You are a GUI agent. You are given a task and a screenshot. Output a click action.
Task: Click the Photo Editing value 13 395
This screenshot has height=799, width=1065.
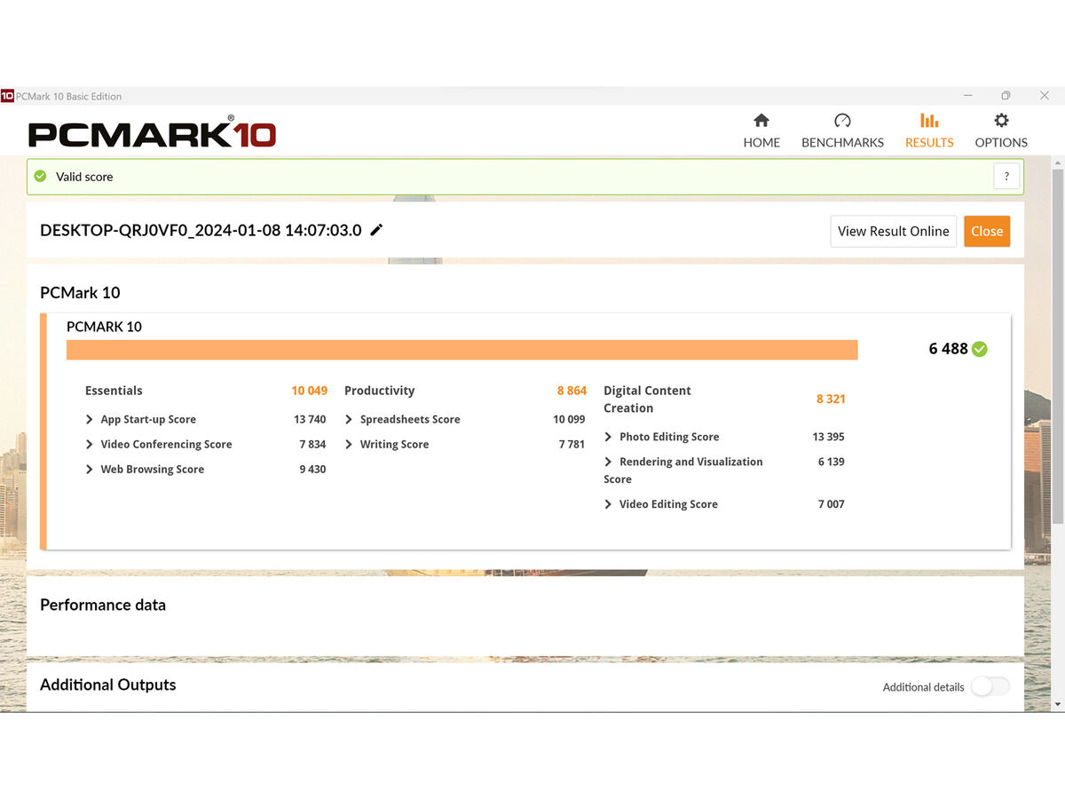pos(828,437)
